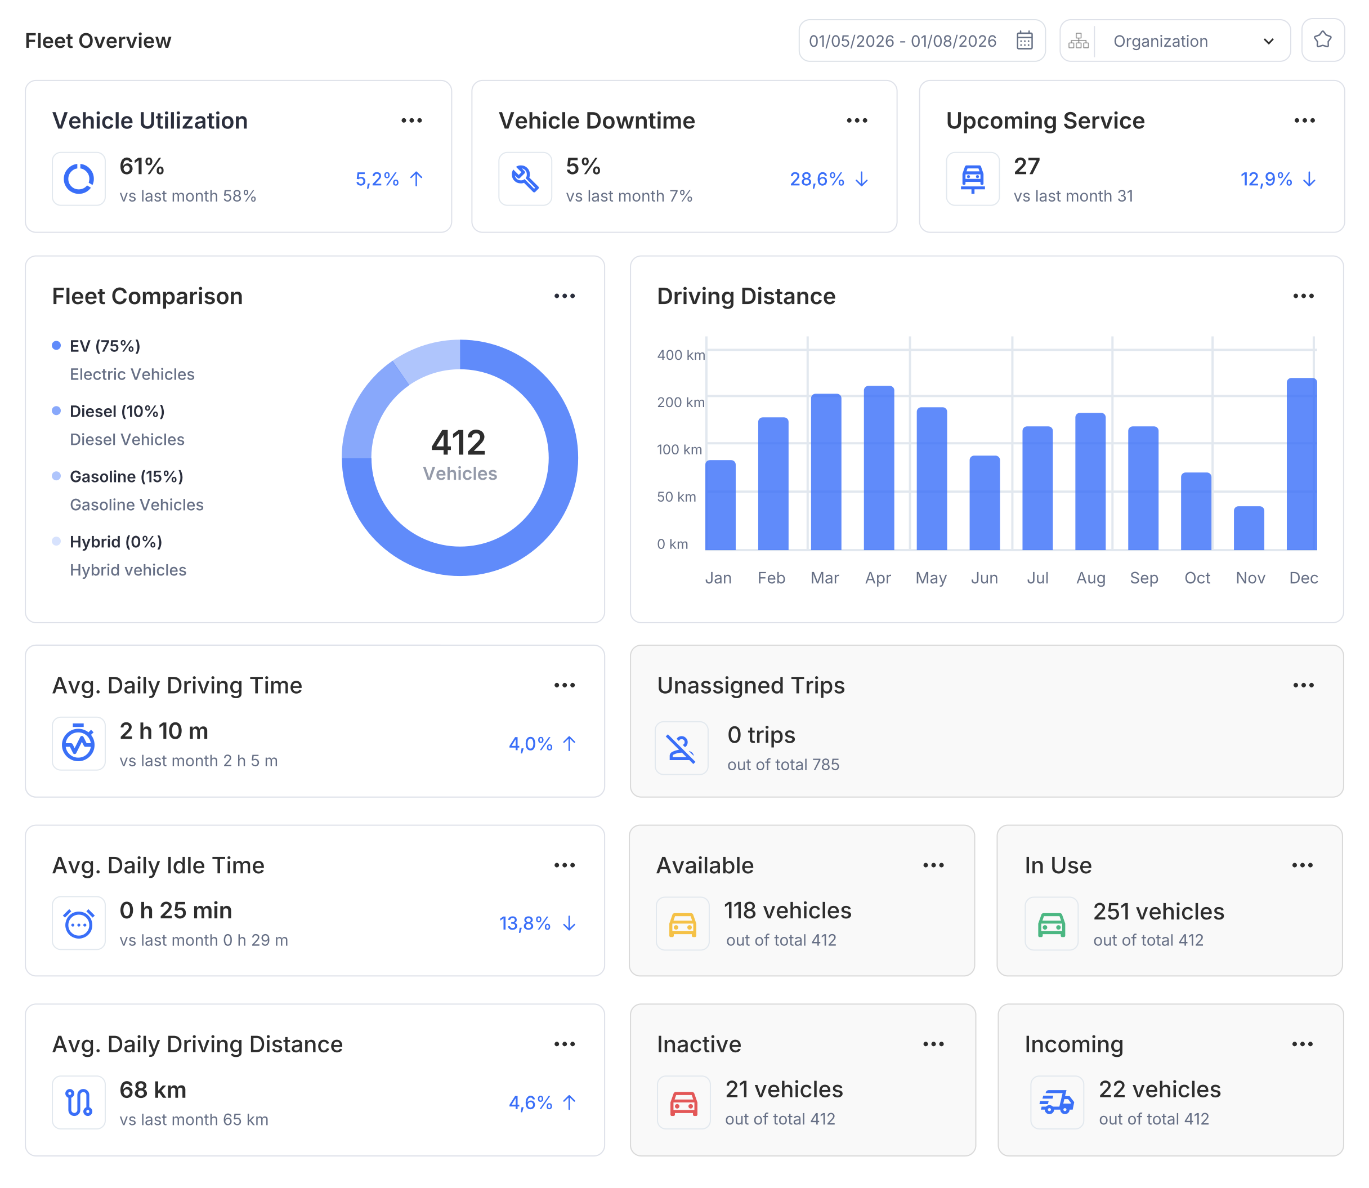Click the Avg. Daily Driving Time stopwatch icon
Viewport: 1369px width, 1188px height.
click(x=79, y=743)
